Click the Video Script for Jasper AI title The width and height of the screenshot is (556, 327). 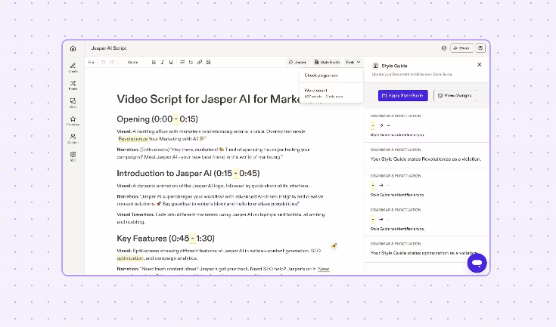(x=209, y=99)
